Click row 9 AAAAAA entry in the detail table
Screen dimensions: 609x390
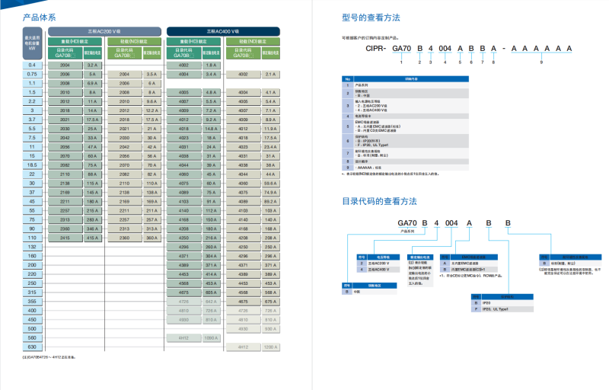click(x=411, y=168)
